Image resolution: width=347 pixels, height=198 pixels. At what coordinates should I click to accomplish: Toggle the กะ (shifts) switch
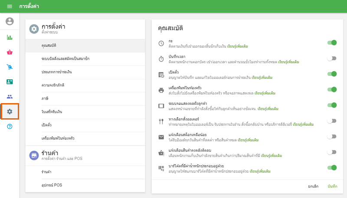point(332,43)
